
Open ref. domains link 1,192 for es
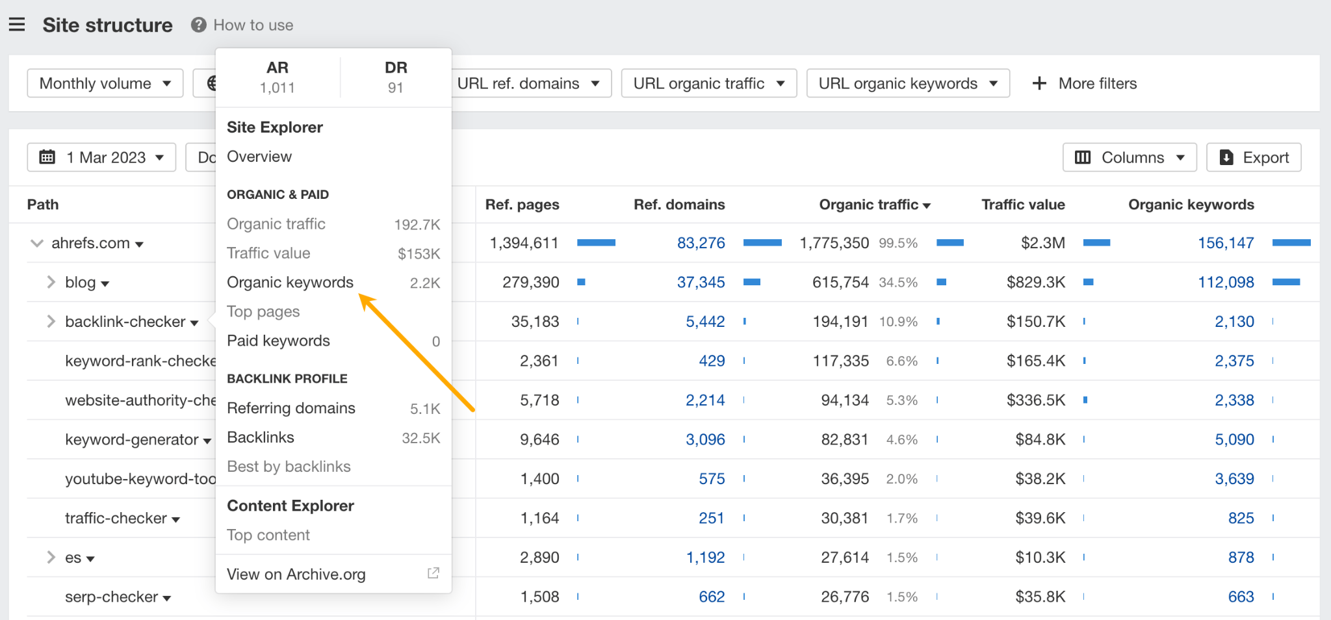[706, 558]
